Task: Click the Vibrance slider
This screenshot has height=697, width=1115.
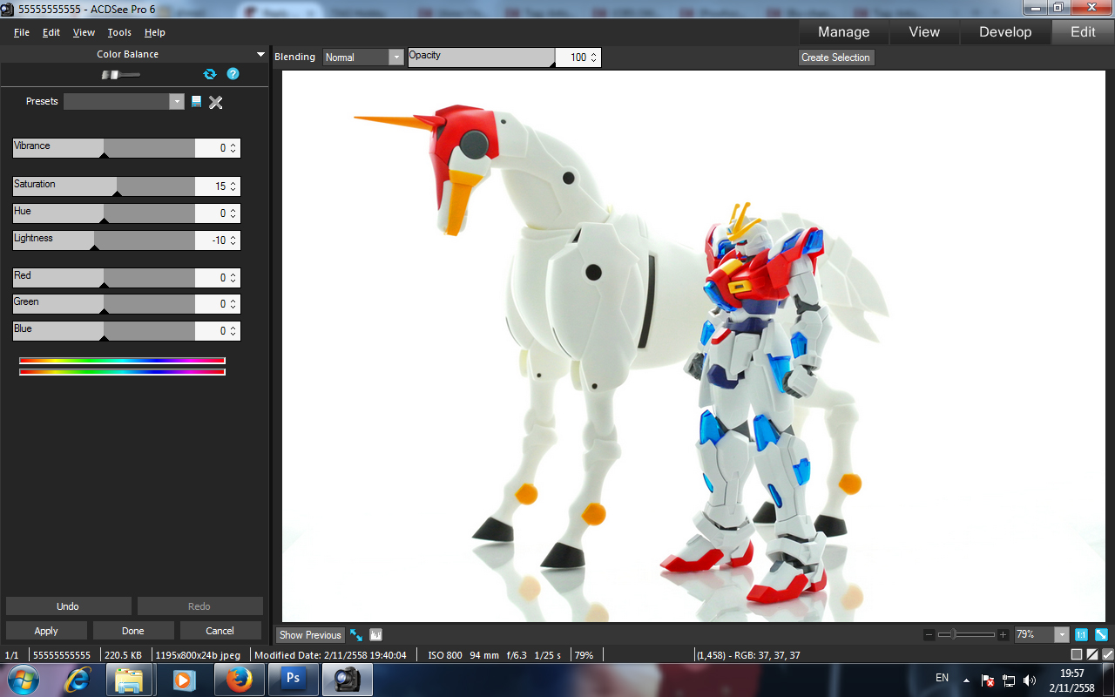Action: 104,148
